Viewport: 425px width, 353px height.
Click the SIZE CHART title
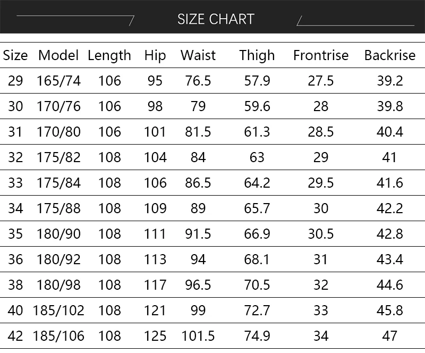215,19
